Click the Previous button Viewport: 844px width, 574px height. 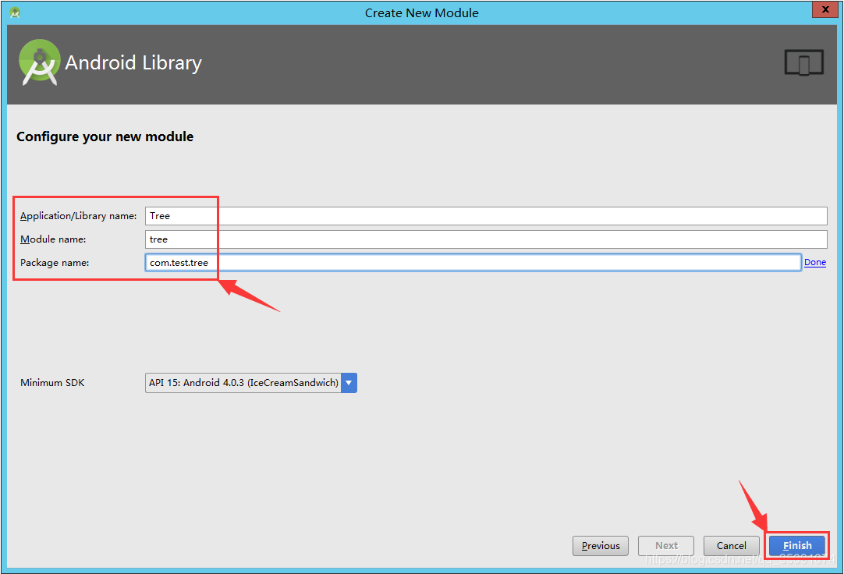(600, 545)
